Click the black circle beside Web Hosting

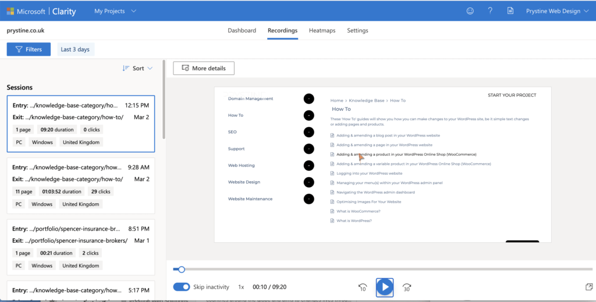[309, 166]
